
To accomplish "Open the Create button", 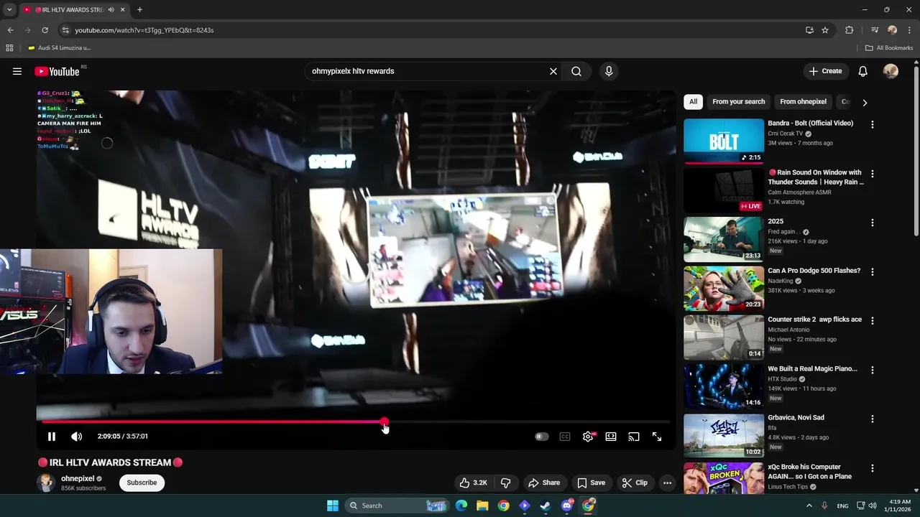I will click(x=825, y=71).
